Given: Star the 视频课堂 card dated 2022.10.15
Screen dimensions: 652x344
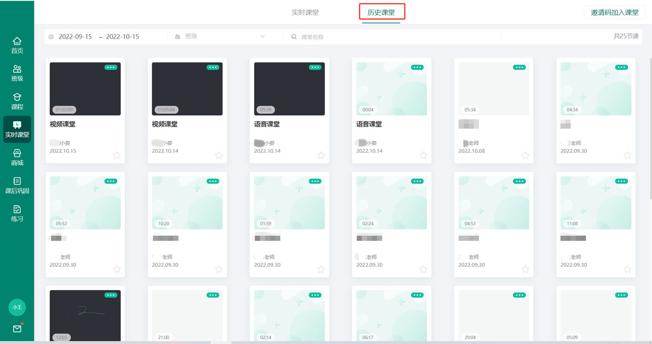Looking at the screenshot, I should (x=116, y=155).
